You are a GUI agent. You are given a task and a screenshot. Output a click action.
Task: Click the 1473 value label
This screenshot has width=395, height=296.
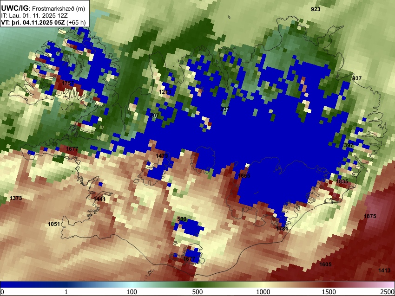(x=162, y=156)
